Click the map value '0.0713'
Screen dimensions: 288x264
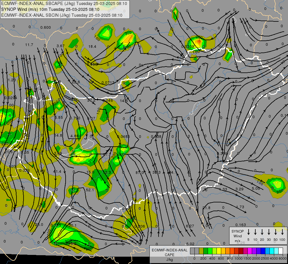click(108, 83)
